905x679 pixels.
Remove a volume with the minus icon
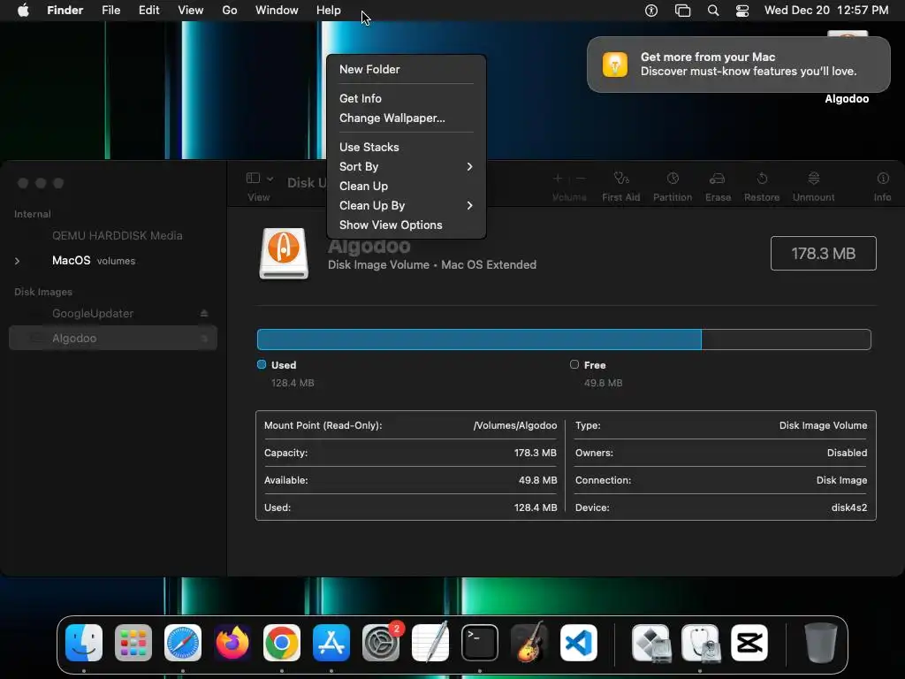582,179
